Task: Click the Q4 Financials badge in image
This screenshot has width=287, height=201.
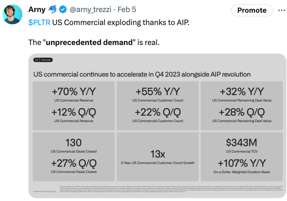Action: point(43,60)
